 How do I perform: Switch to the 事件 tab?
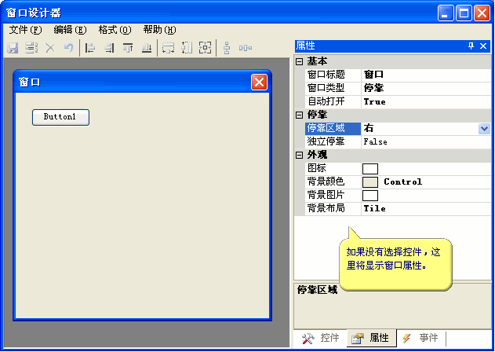click(420, 338)
